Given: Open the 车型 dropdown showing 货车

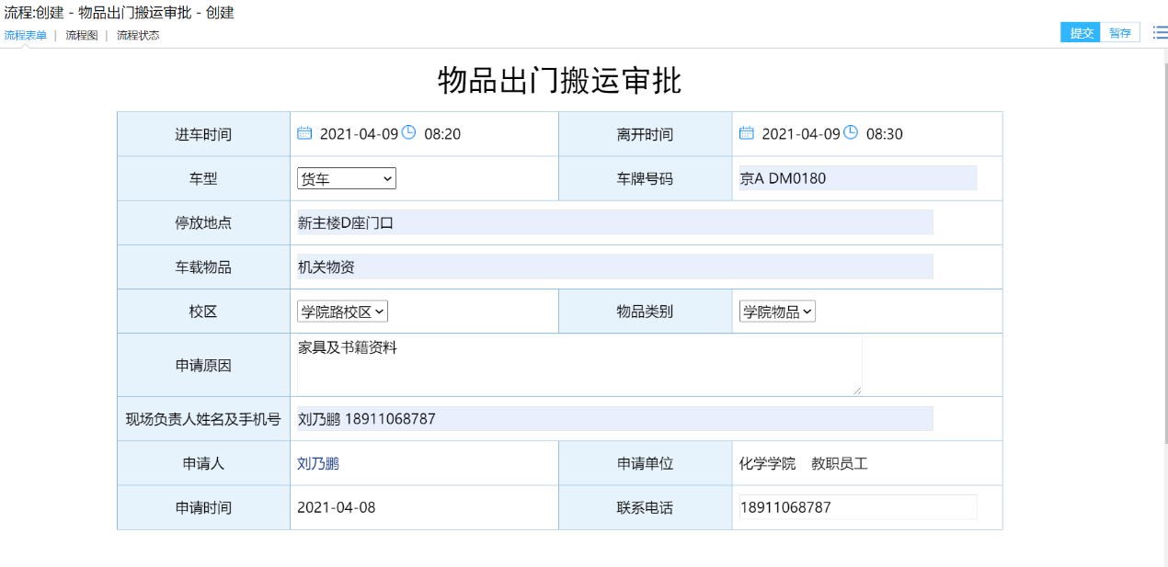Looking at the screenshot, I should tap(347, 178).
